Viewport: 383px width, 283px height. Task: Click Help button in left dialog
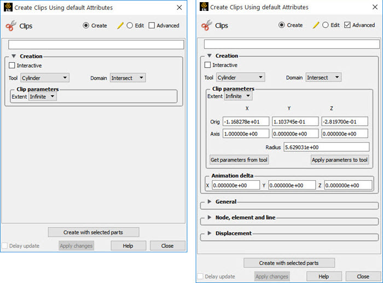129,246
